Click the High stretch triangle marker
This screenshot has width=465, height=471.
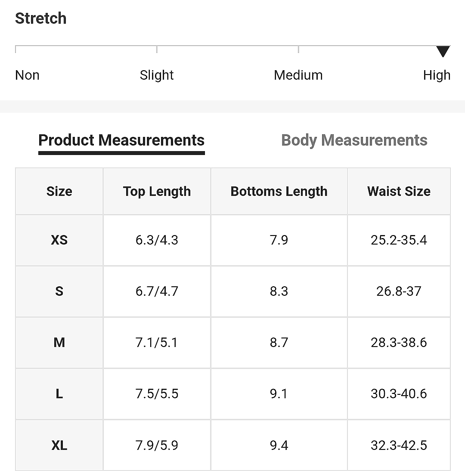point(443,51)
